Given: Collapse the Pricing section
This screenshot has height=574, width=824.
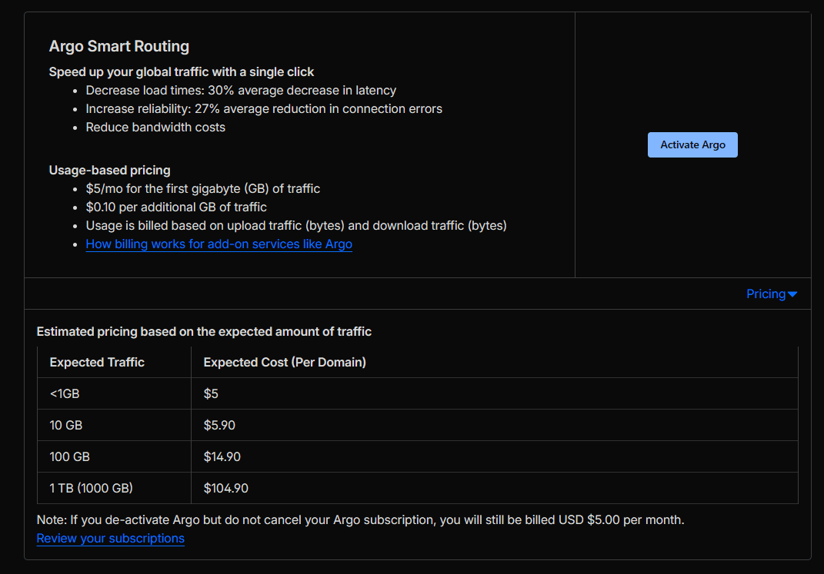Looking at the screenshot, I should pyautogui.click(x=766, y=294).
